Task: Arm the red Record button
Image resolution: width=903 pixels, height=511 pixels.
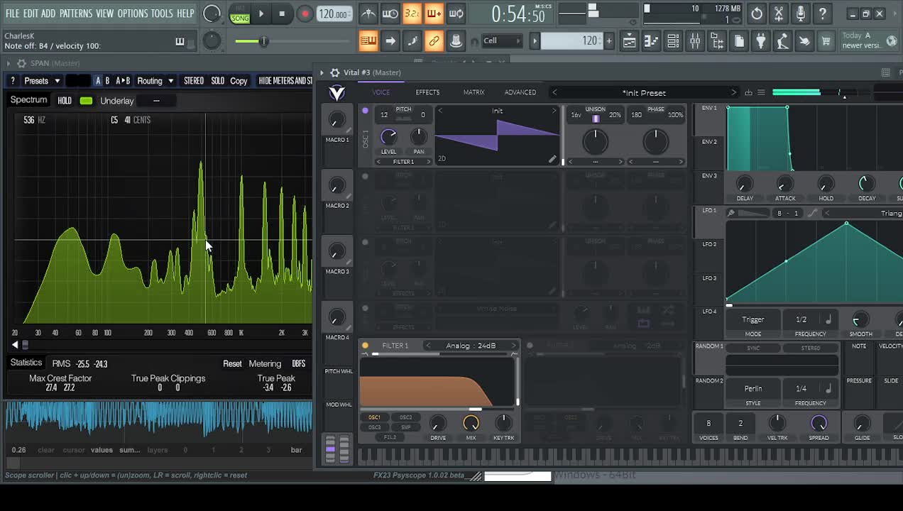Action: [305, 13]
